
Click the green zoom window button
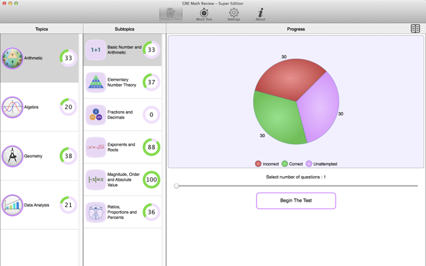[16, 3]
